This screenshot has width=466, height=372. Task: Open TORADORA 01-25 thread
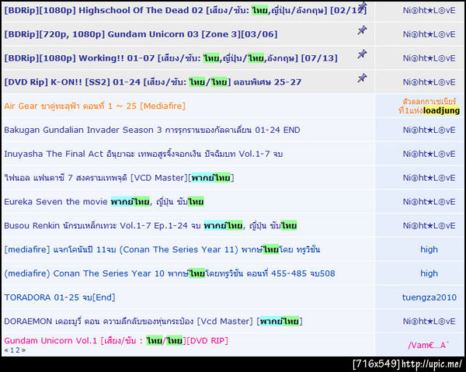coord(60,297)
